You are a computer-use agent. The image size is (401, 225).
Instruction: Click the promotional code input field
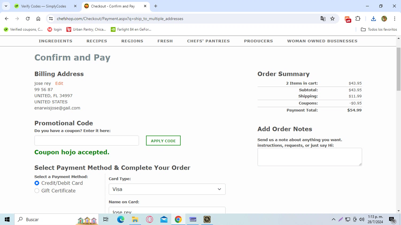click(87, 140)
